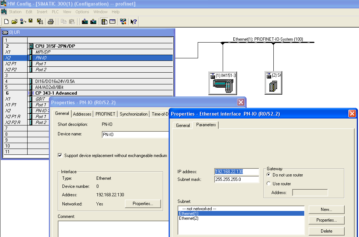Click the CPU 315F-2PN/DP module icon
The image size is (359, 237).
(31, 46)
